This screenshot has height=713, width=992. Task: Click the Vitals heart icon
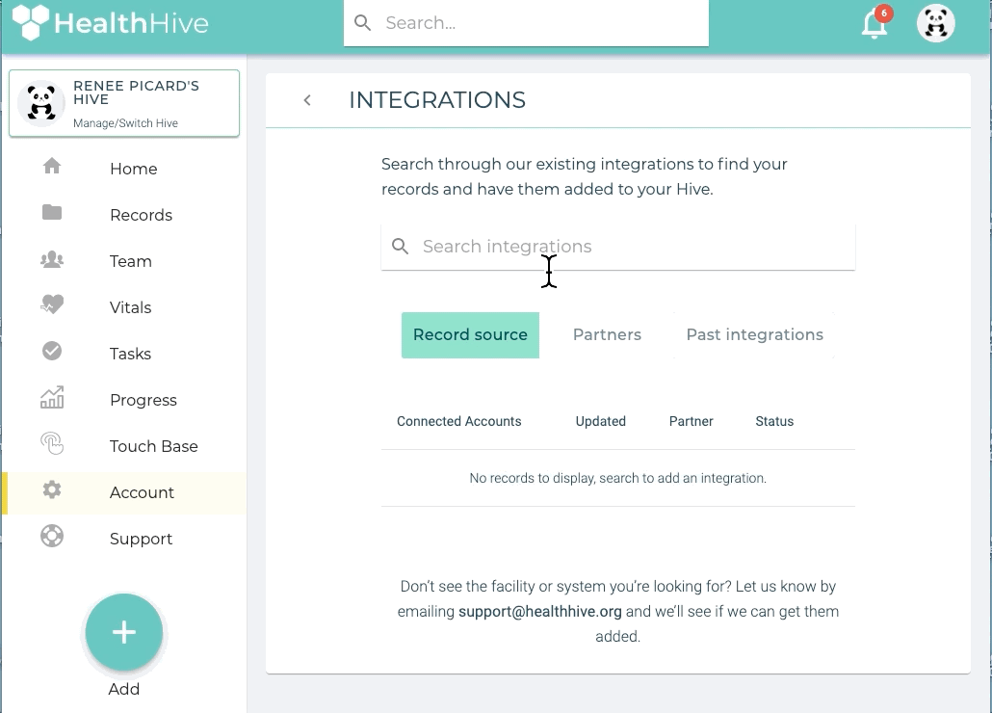pos(52,305)
